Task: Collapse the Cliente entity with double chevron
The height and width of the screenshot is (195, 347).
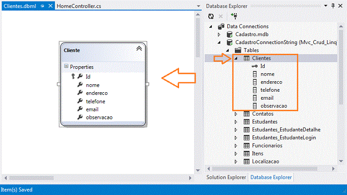Action: 139,48
